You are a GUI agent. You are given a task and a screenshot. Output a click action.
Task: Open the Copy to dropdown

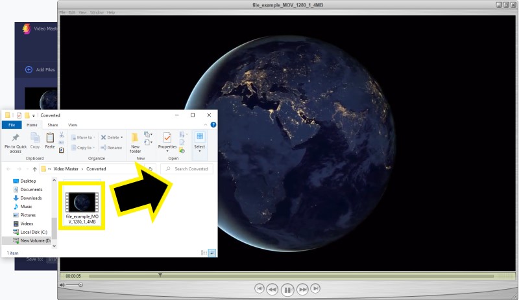pos(84,148)
